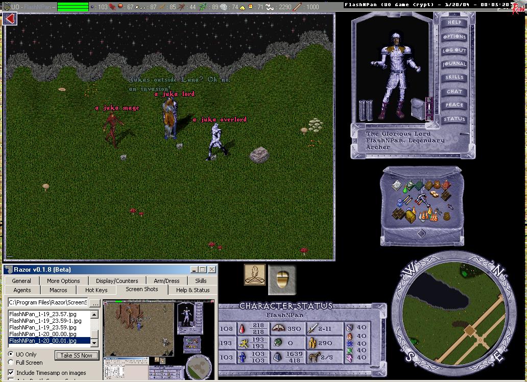Click the green health bar in the title bar
Viewport: 527px width, 382px height.
73,7
